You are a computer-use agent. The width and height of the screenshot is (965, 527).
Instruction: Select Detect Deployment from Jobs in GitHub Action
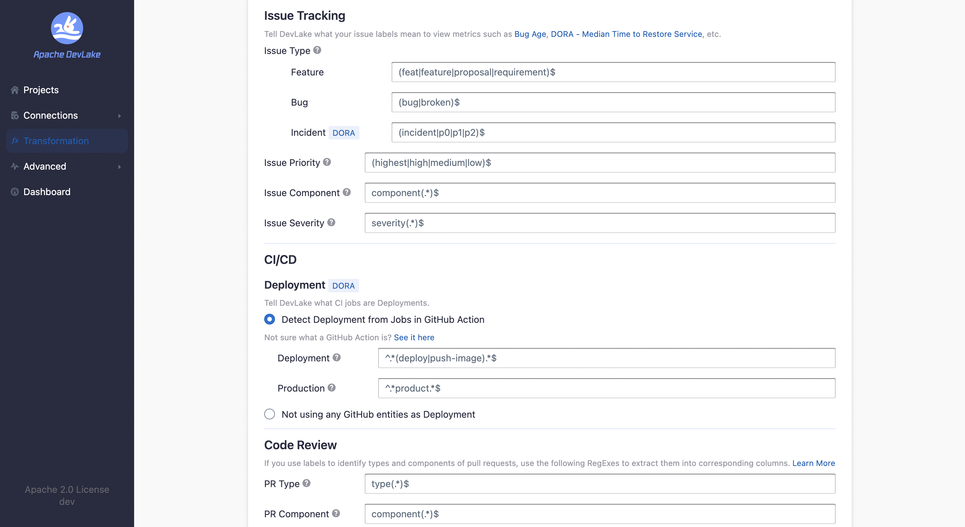pos(269,319)
